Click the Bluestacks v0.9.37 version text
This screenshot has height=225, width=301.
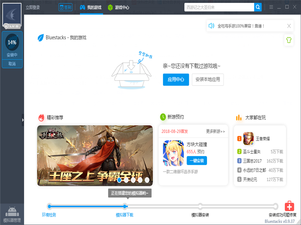point(280,221)
